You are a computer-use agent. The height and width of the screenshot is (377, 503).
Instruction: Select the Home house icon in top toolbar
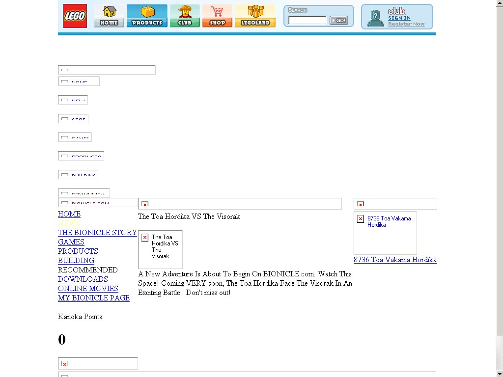pyautogui.click(x=109, y=15)
